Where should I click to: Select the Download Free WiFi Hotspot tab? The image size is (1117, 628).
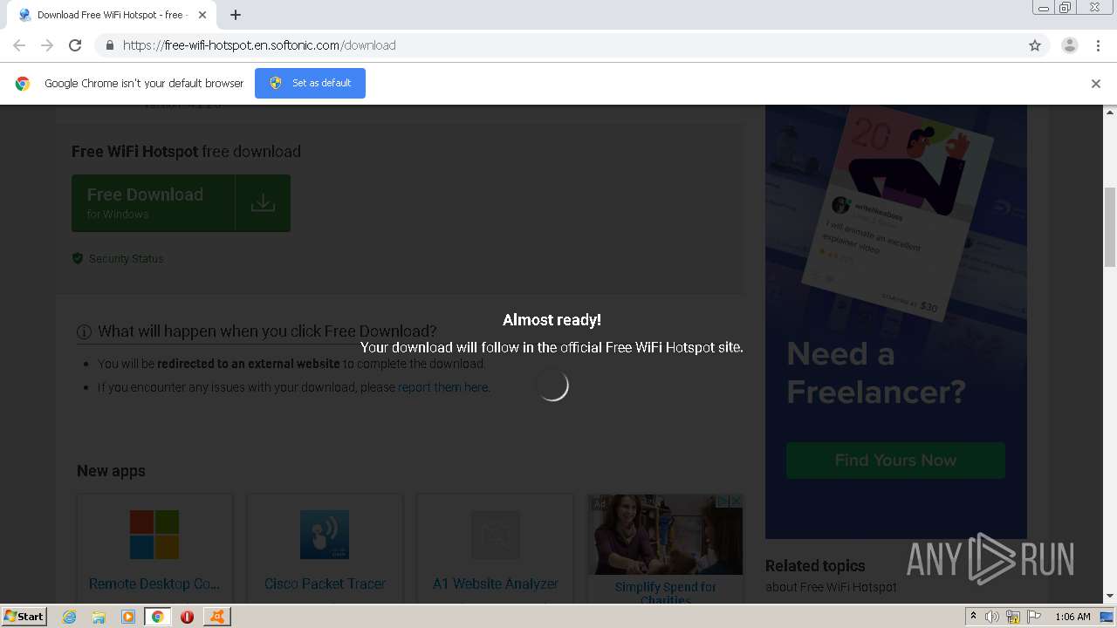110,15
